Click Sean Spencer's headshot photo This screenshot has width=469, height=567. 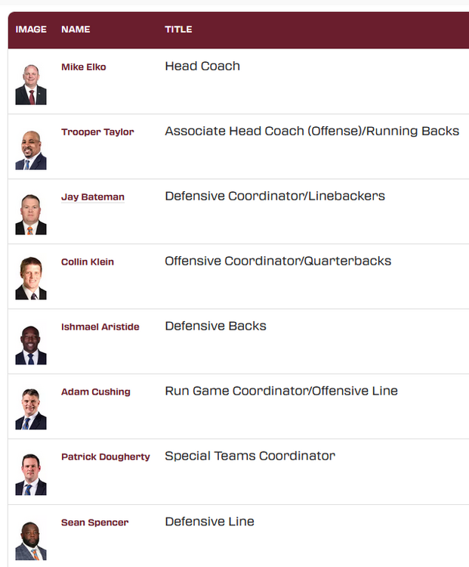[31, 540]
